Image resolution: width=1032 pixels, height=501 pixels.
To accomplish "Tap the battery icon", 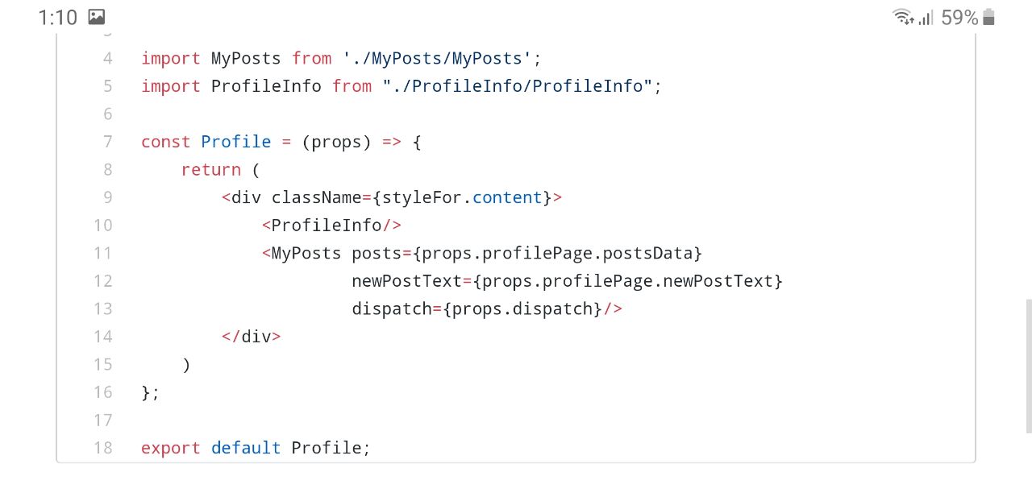I will pyautogui.click(x=989, y=17).
